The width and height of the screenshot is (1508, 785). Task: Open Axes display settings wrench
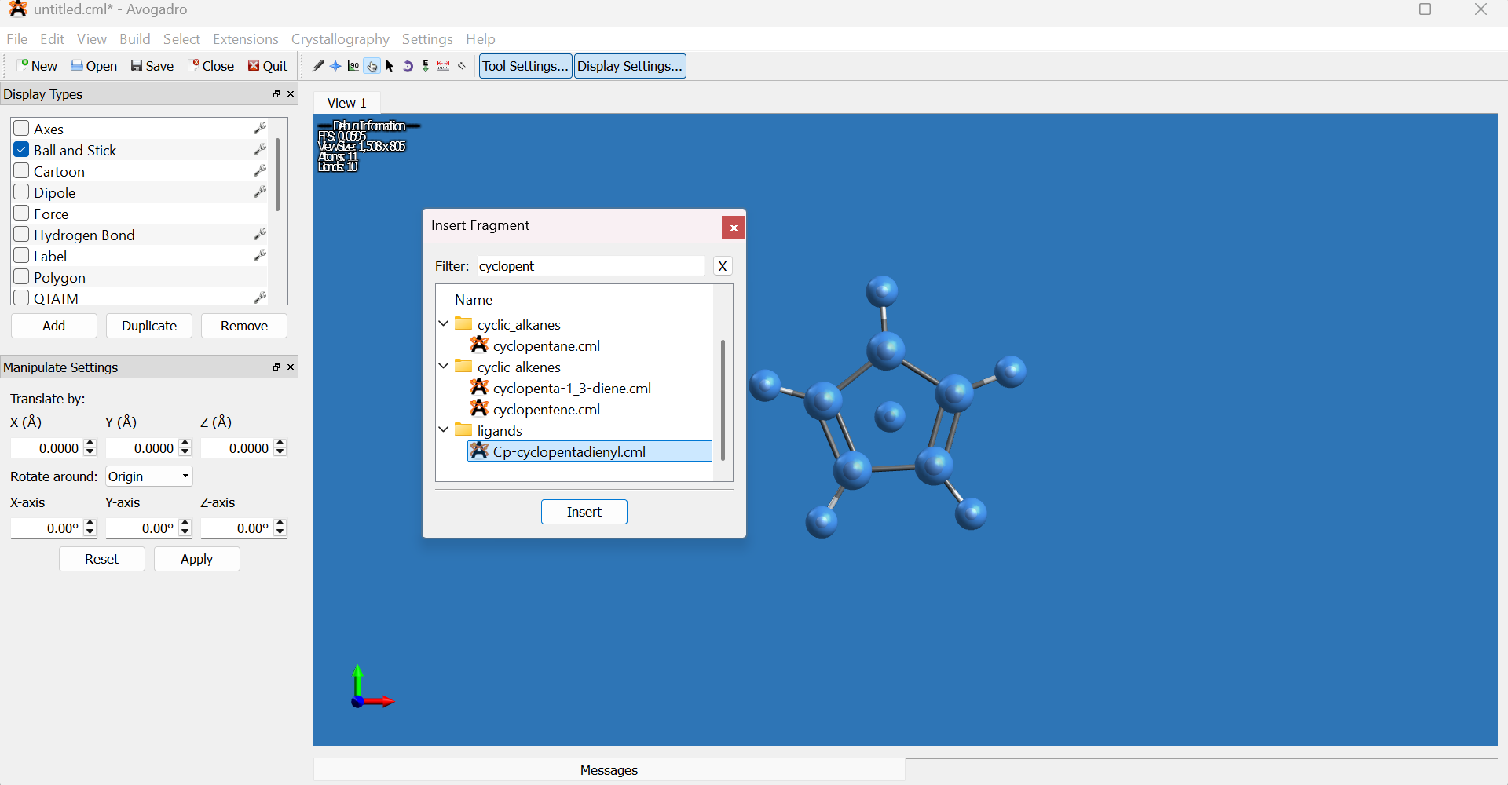coord(260,129)
